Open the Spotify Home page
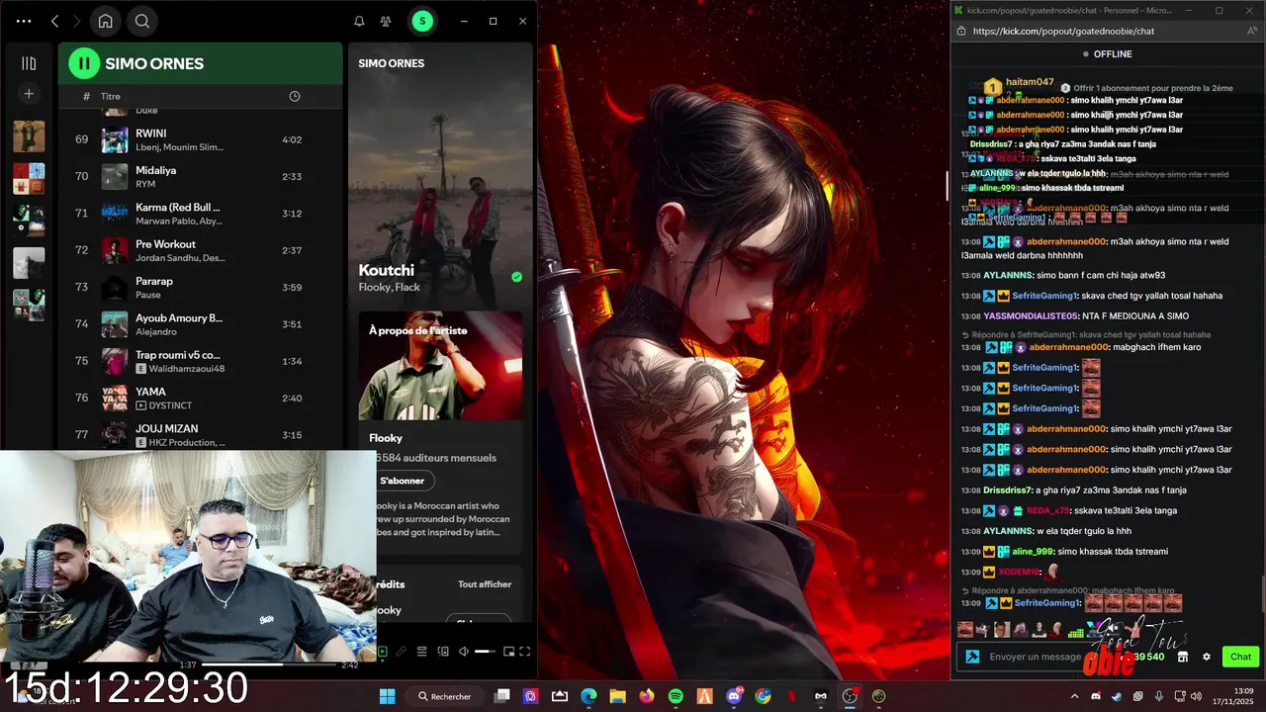Image resolution: width=1266 pixels, height=712 pixels. 105,21
